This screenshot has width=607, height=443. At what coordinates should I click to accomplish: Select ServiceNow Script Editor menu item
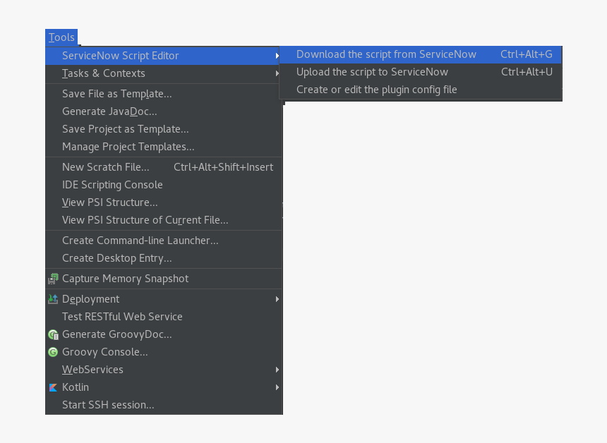click(164, 56)
